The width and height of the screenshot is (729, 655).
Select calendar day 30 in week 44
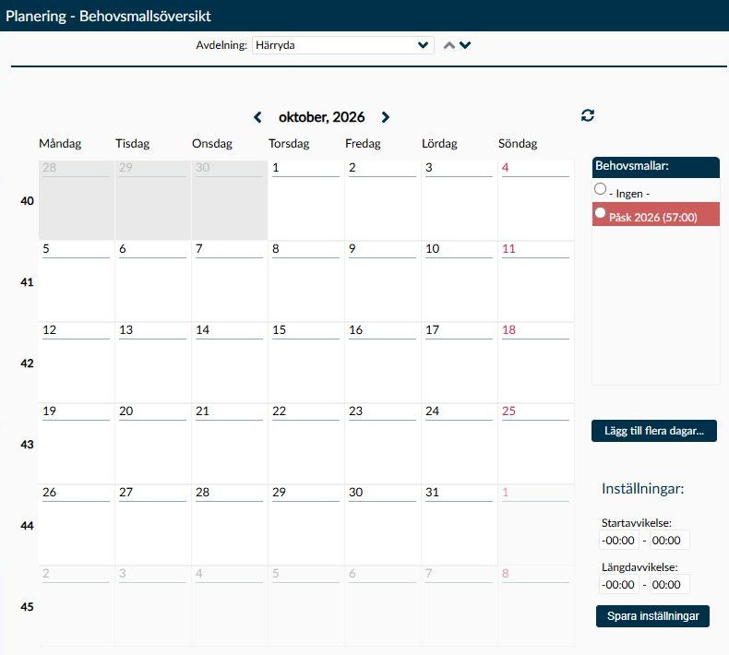[383, 525]
